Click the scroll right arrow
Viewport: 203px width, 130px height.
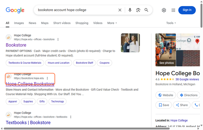pyautogui.click(x=198, y=129)
